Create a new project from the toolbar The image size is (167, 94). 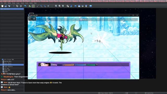(2, 6)
